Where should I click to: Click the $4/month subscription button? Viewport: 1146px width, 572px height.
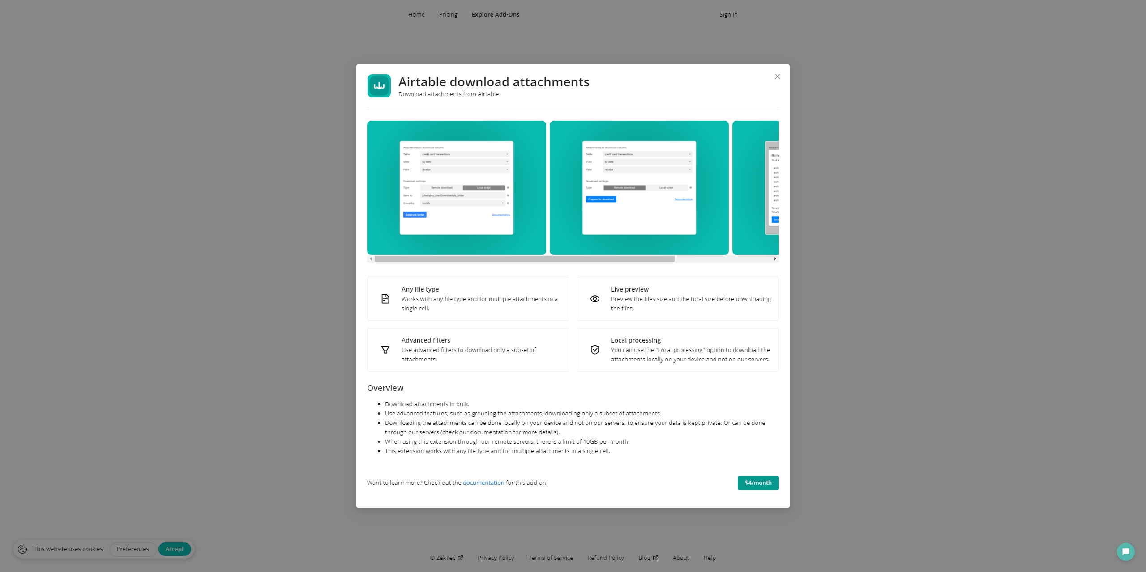point(758,482)
